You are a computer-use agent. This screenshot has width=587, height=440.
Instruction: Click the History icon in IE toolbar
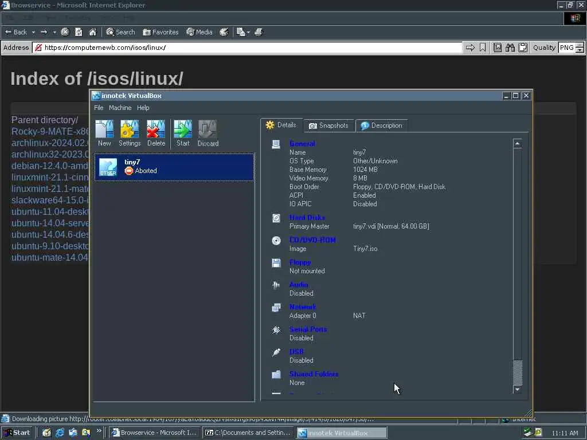click(224, 32)
